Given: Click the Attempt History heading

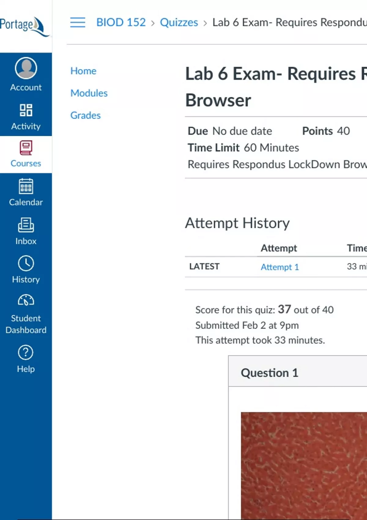Looking at the screenshot, I should (237, 223).
